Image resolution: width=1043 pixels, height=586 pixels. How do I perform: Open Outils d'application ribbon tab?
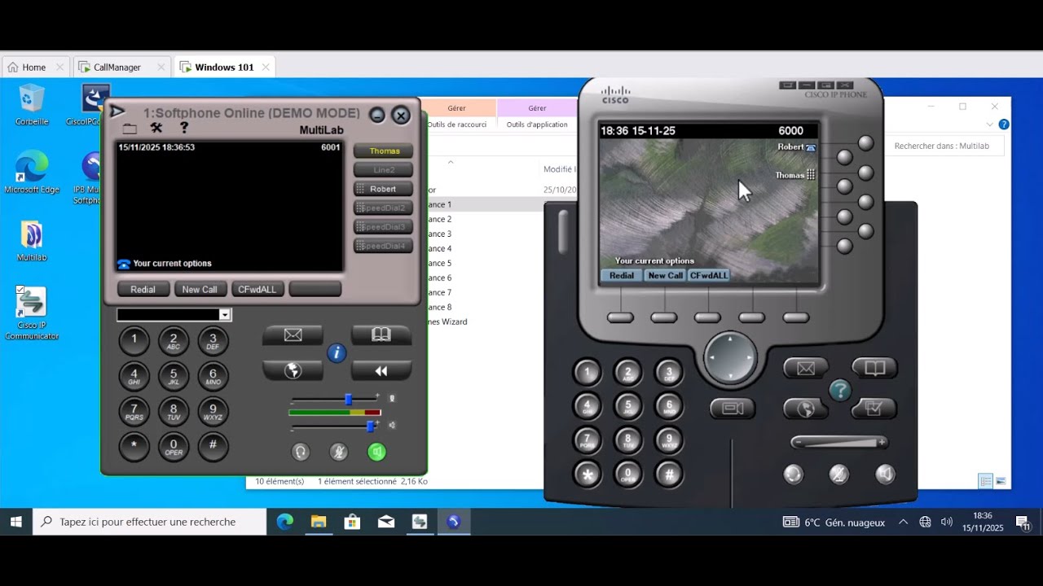pyautogui.click(x=537, y=125)
